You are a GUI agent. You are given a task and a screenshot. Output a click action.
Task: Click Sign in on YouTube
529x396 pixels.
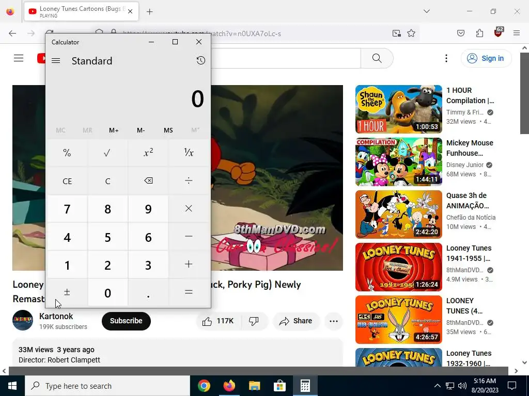pyautogui.click(x=486, y=58)
